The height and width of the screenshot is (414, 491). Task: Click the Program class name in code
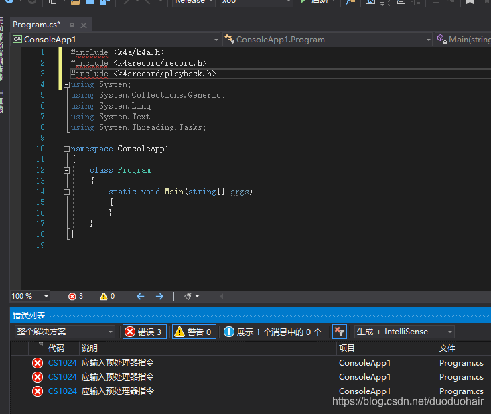134,170
